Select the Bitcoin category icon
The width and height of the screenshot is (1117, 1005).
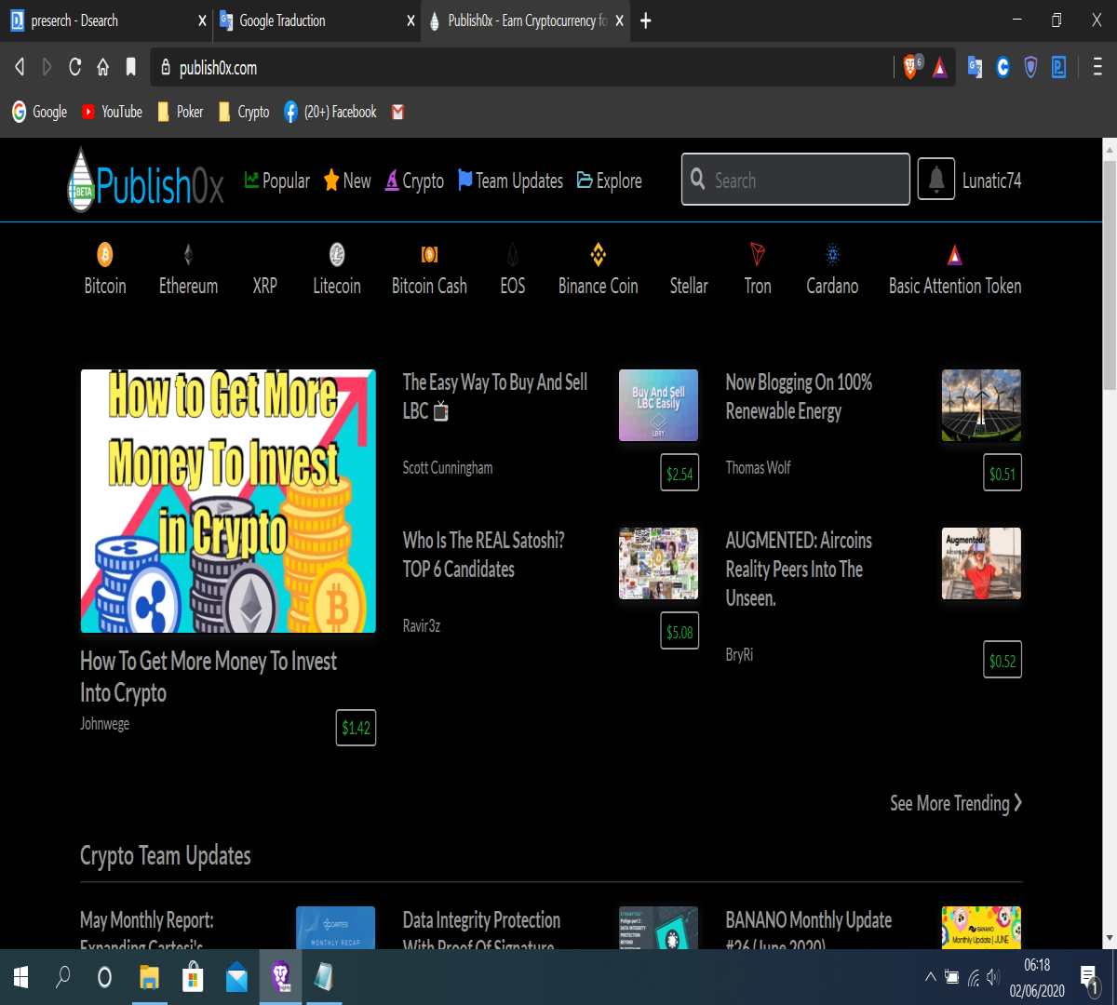[x=105, y=254]
